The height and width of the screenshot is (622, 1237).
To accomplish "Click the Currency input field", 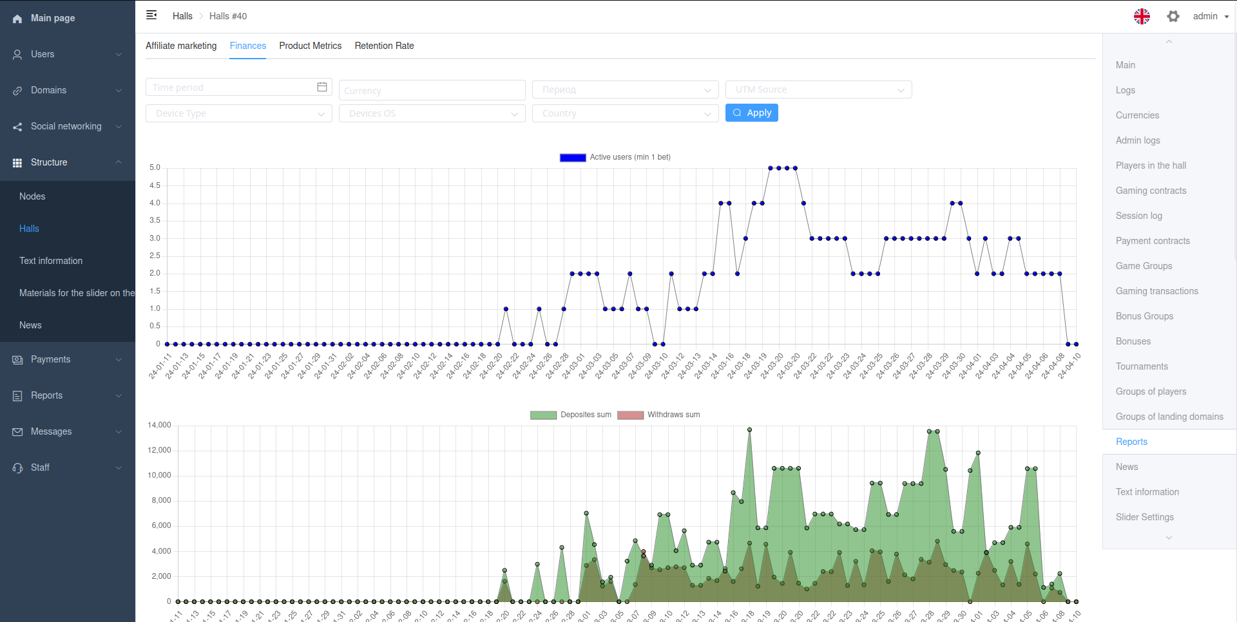I will click(432, 90).
